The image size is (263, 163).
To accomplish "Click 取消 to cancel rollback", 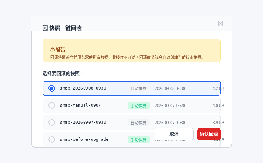I will click(x=174, y=134).
